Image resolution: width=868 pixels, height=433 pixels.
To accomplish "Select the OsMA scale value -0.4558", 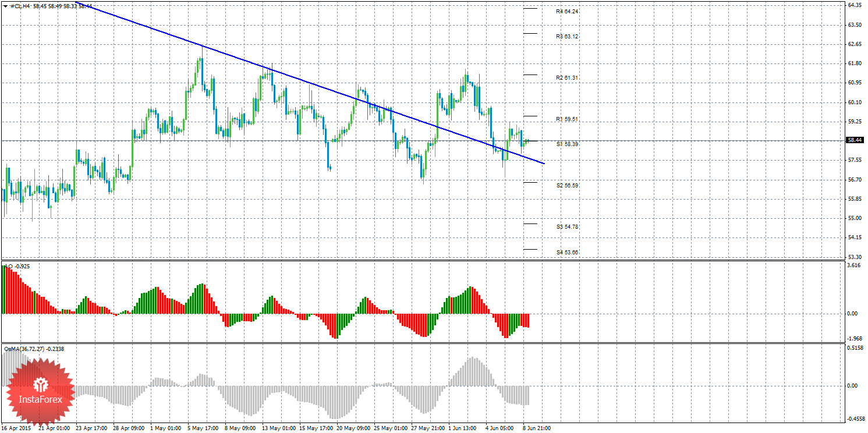I will point(855,418).
